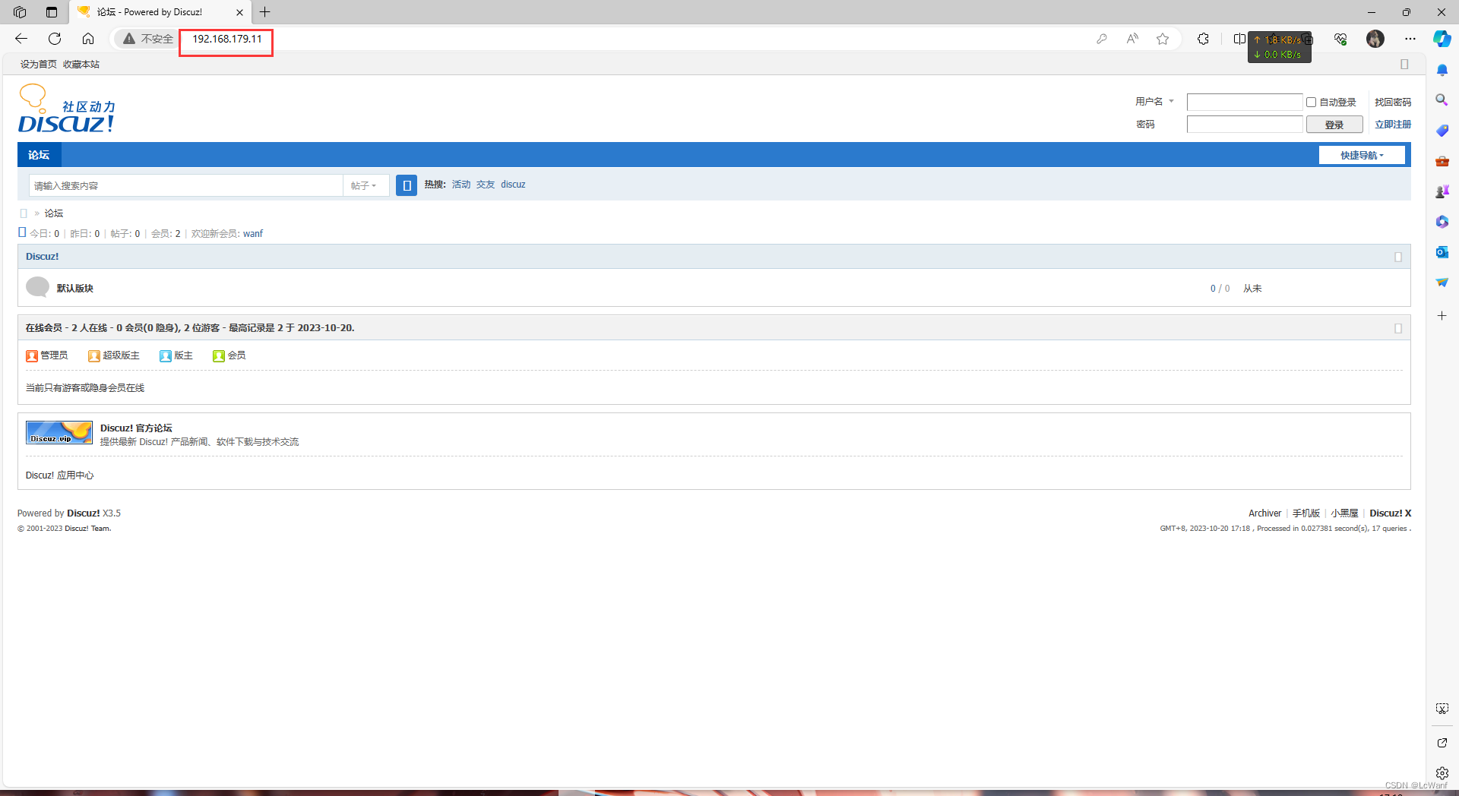This screenshot has width=1459, height=796.
Task: Open the sidebar Microsoft 365 icon
Action: (1442, 222)
